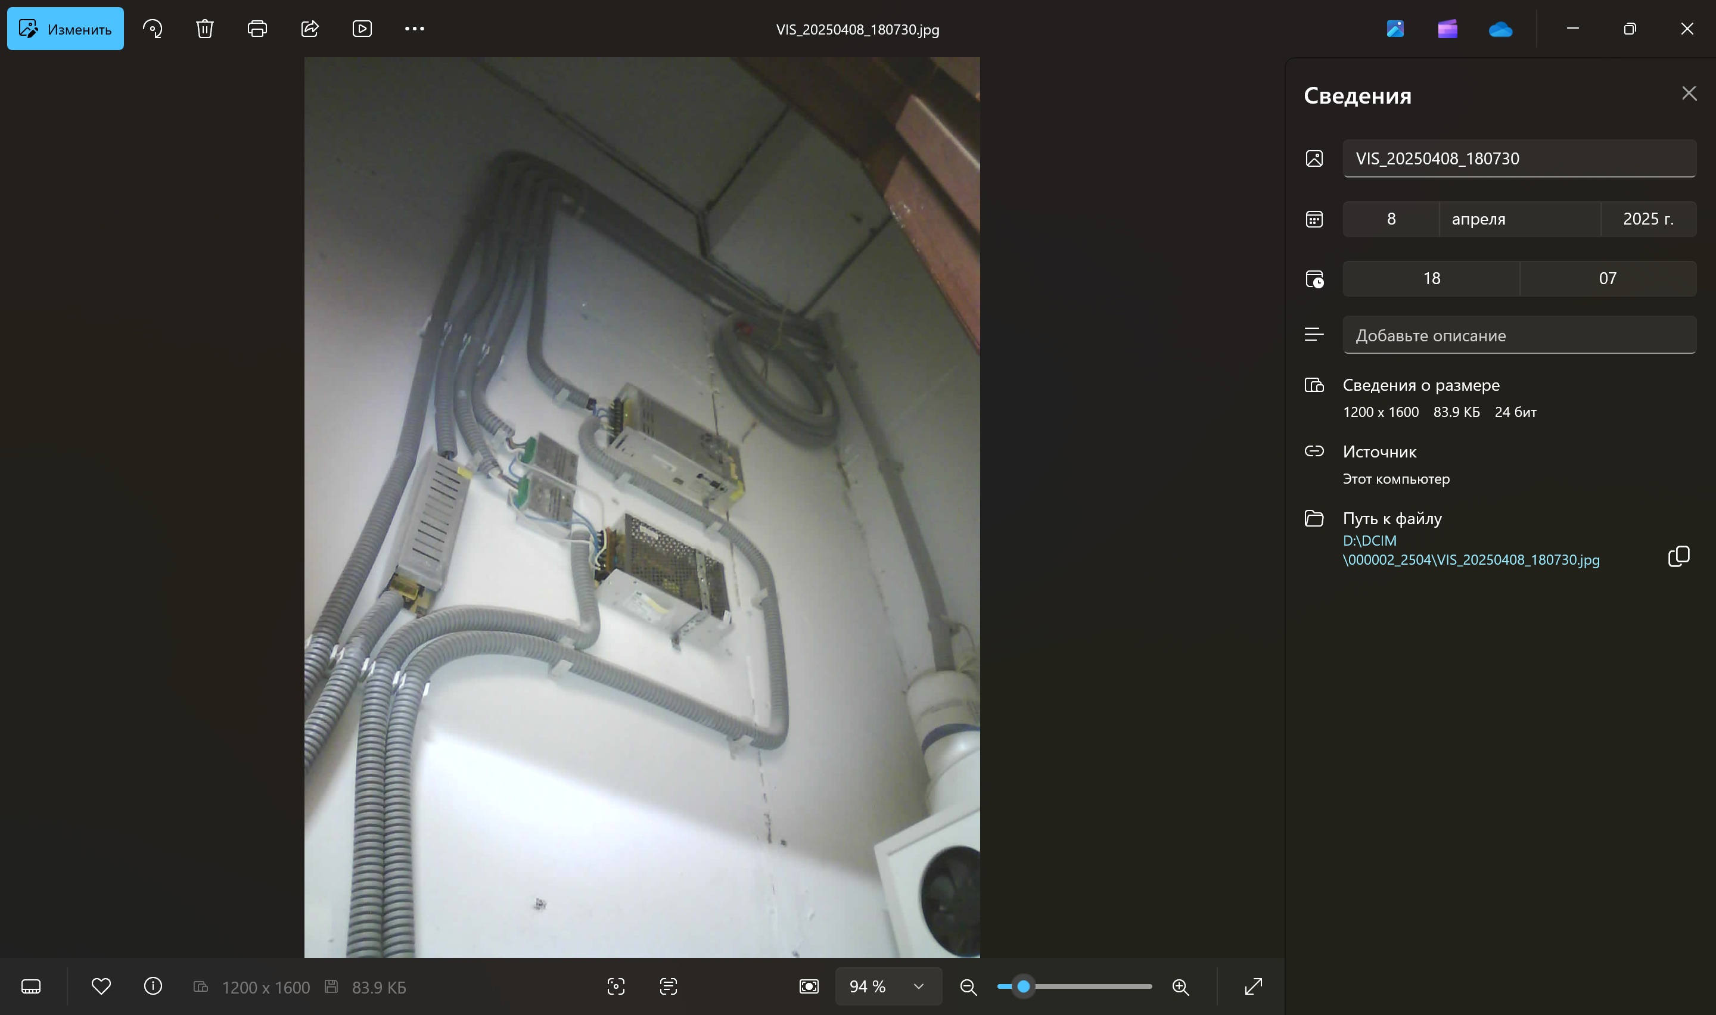This screenshot has height=1015, width=1716.
Task: Open the Clipchamp video editor icon
Action: (1447, 29)
